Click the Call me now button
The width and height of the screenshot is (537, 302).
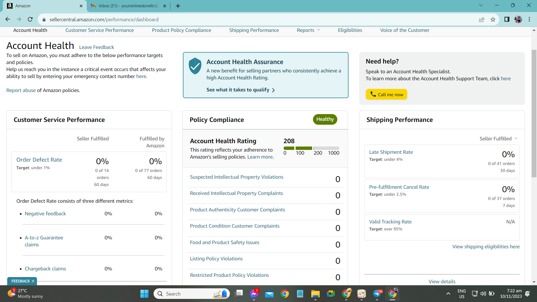point(386,95)
